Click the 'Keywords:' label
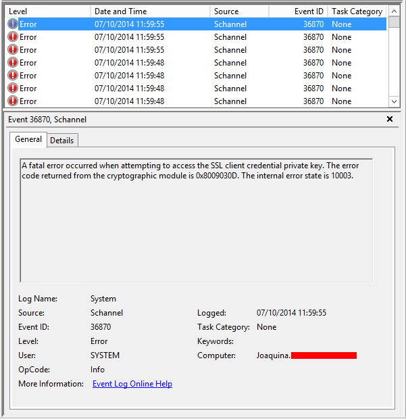The height and width of the screenshot is (419, 406). coord(215,341)
